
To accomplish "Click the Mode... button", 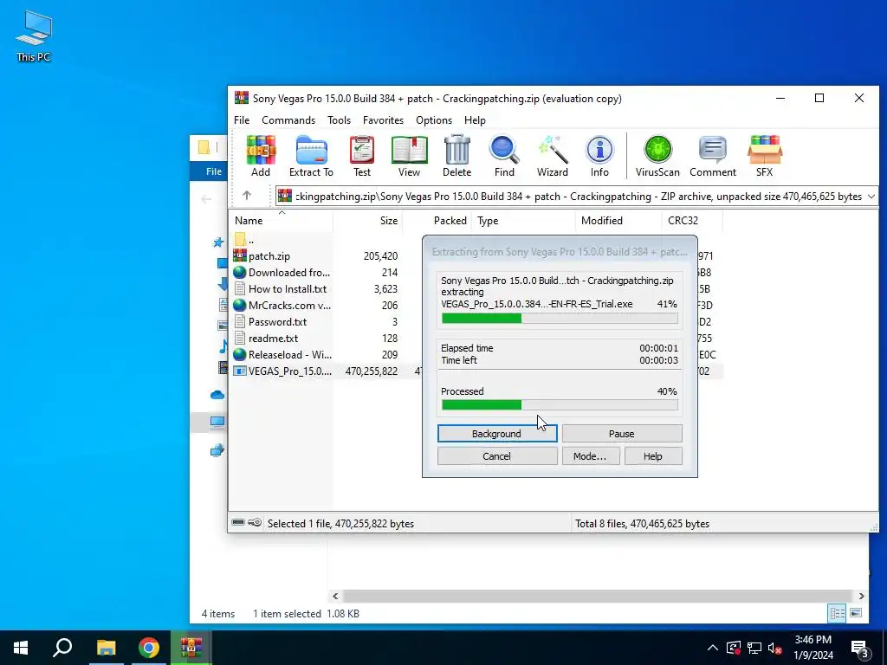I will pos(591,456).
